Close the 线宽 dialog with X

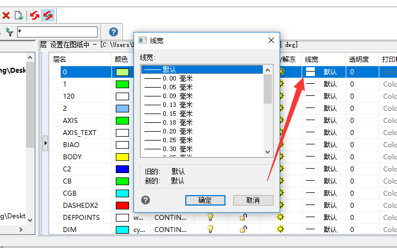271,40
